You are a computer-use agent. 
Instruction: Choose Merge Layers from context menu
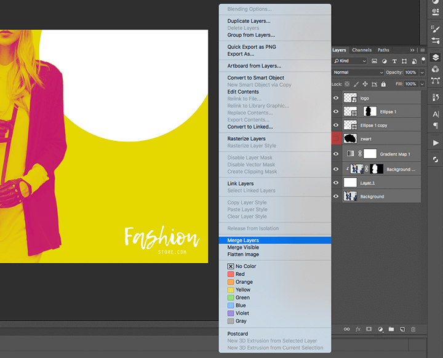[243, 241]
